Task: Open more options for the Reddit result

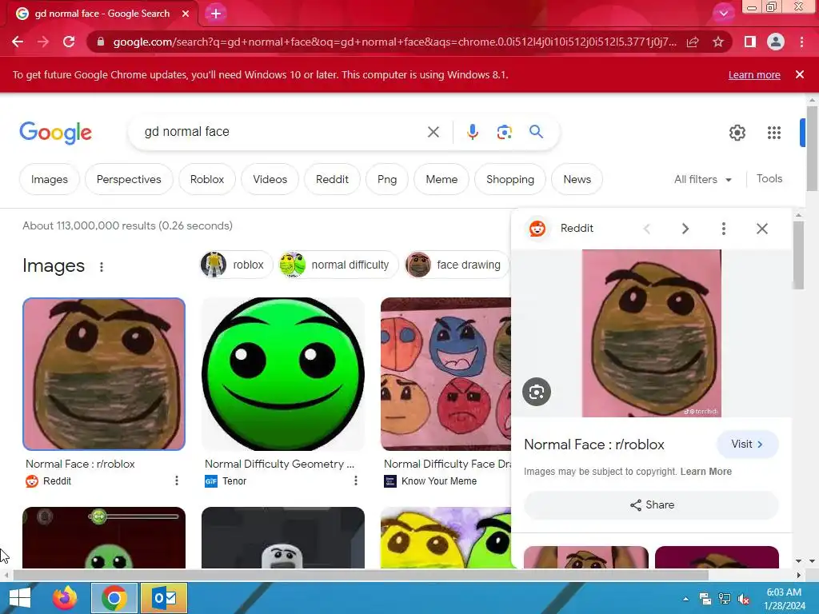Action: (x=177, y=480)
